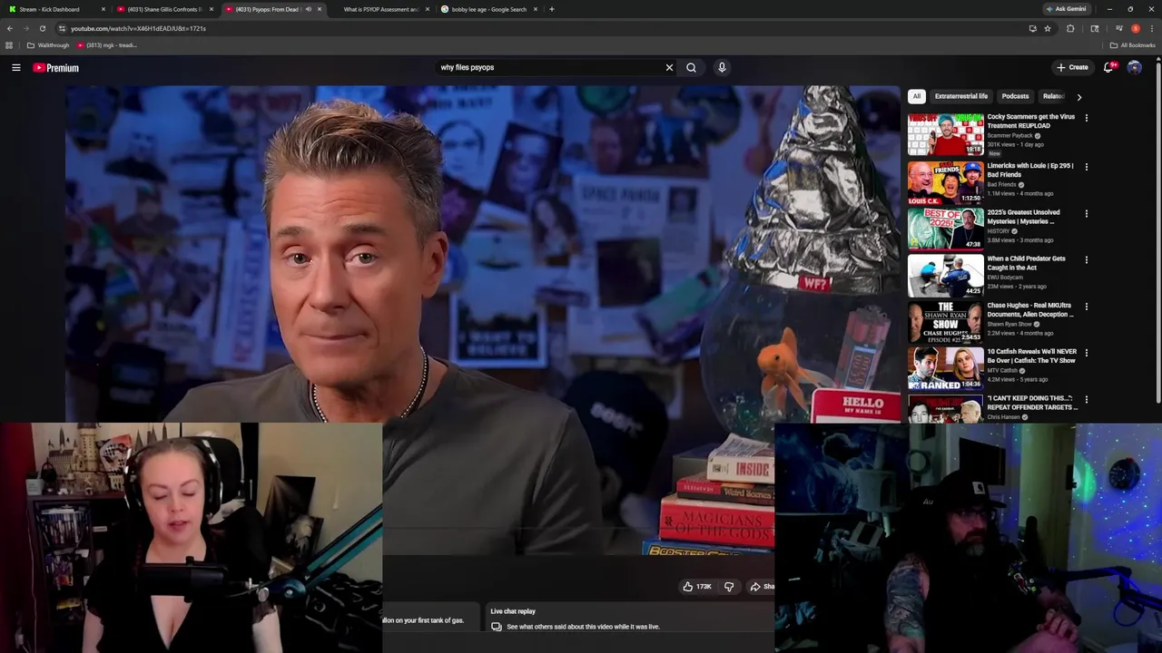Image resolution: width=1162 pixels, height=653 pixels.
Task: Select the 'All' filter chip
Action: (x=917, y=96)
